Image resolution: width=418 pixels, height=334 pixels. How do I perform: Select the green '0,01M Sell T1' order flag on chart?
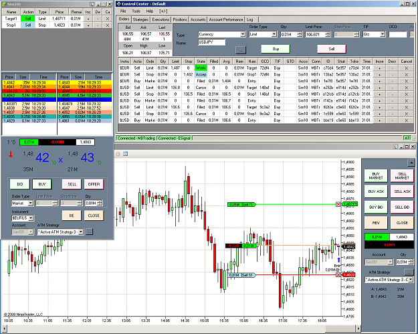(241, 204)
